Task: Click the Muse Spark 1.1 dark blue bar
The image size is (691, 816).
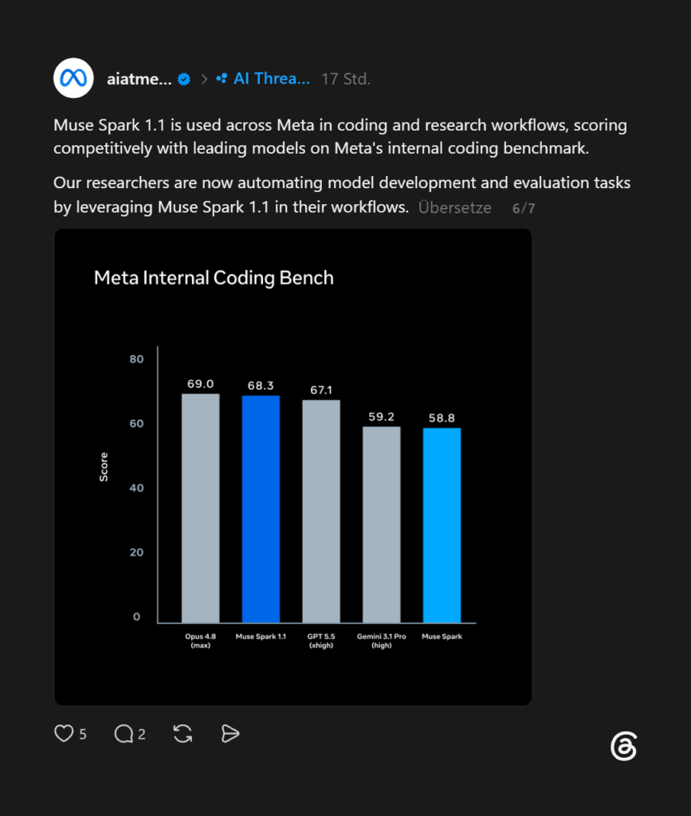Action: click(261, 509)
